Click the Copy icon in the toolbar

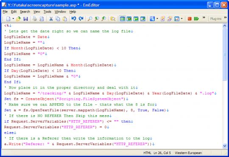click(58, 19)
